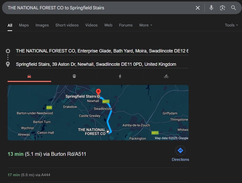Click Wychnor label on the map
This screenshot has width=242, height=183.
pyautogui.click(x=28, y=128)
